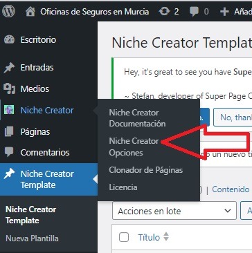The image size is (252, 253).
Task: Click the Comentarios speech bubble icon
Action: pyautogui.click(x=9, y=152)
